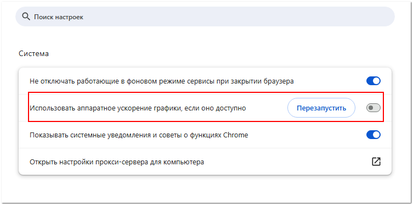Click label Показывать системные уведомления и советы

click(x=139, y=135)
